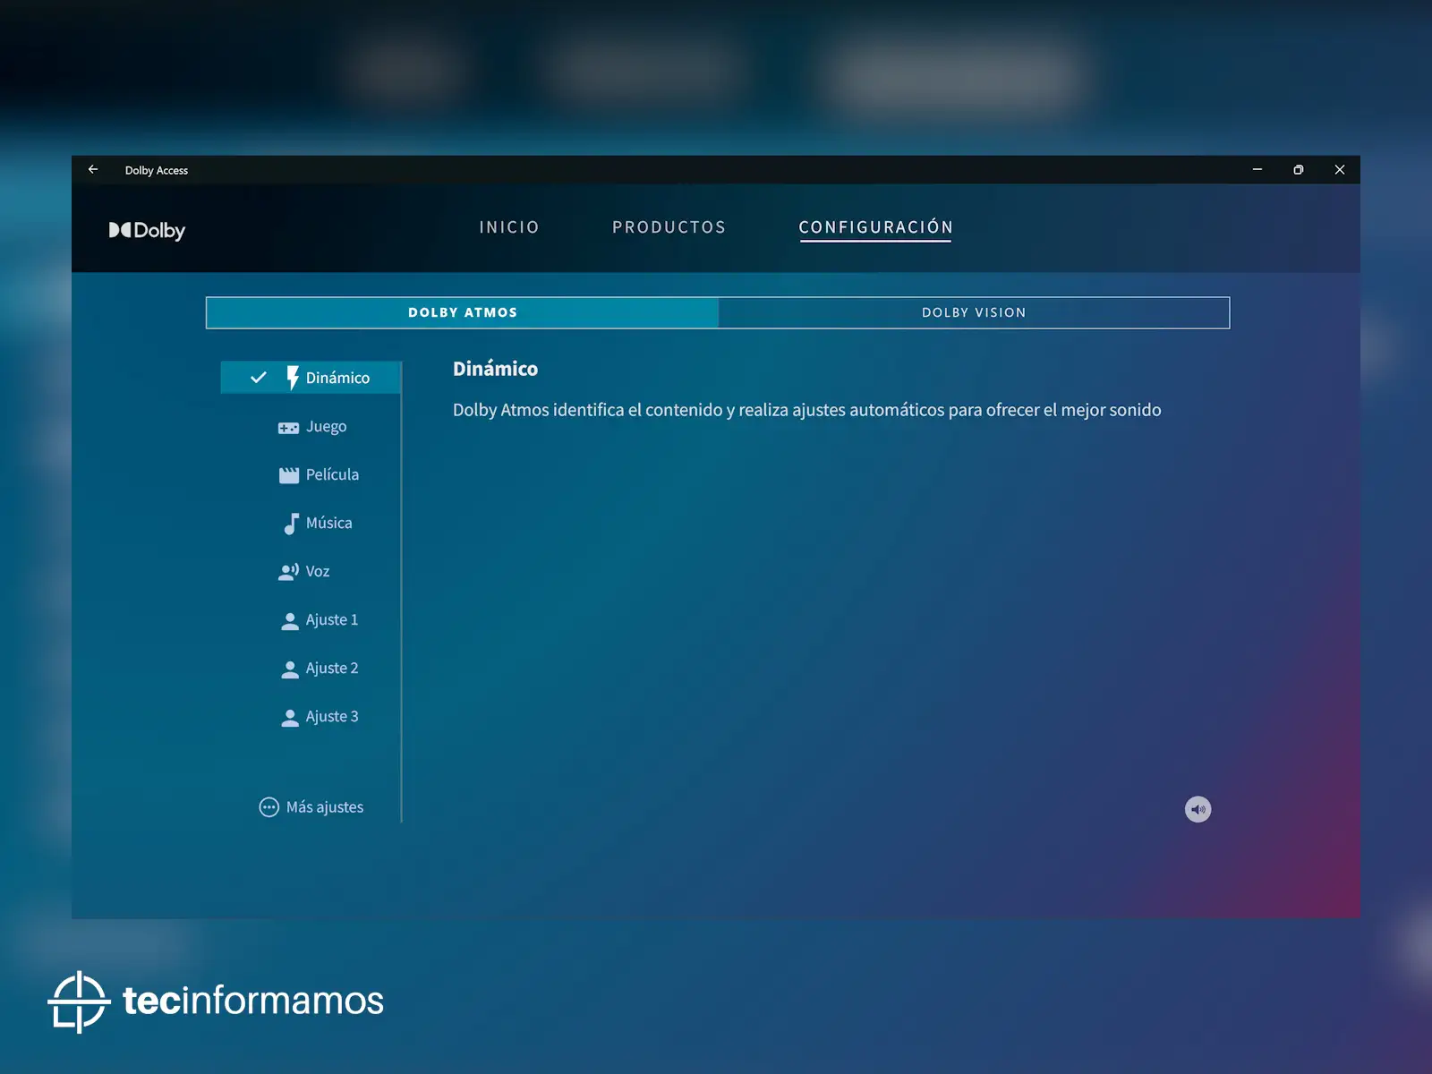Switch to the Productos tab
This screenshot has height=1074, width=1432.
(669, 227)
